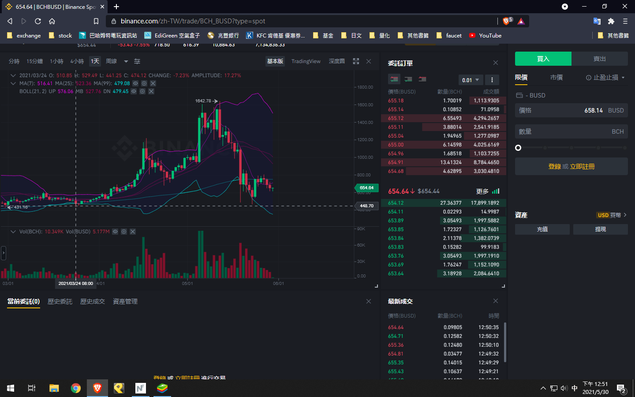Switch chart to 深度圖 depth view

pyautogui.click(x=337, y=61)
